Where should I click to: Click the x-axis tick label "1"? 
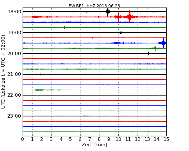[x=32, y=139]
